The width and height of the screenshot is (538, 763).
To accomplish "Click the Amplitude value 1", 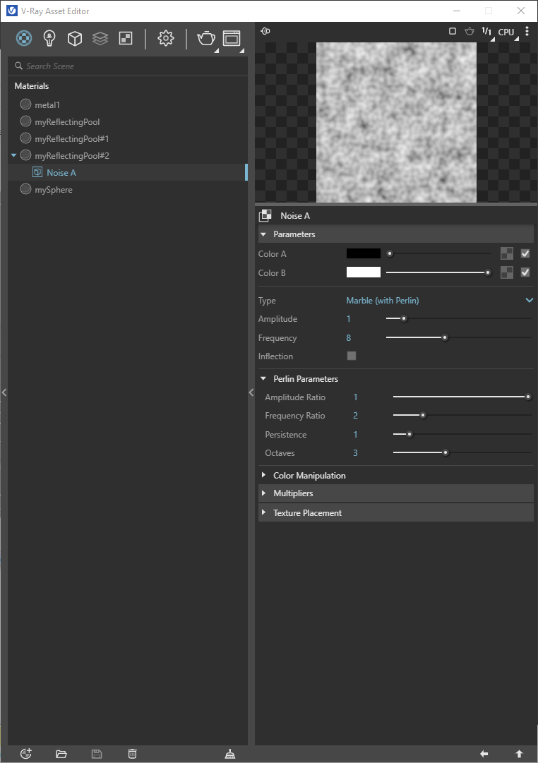I will click(x=349, y=319).
